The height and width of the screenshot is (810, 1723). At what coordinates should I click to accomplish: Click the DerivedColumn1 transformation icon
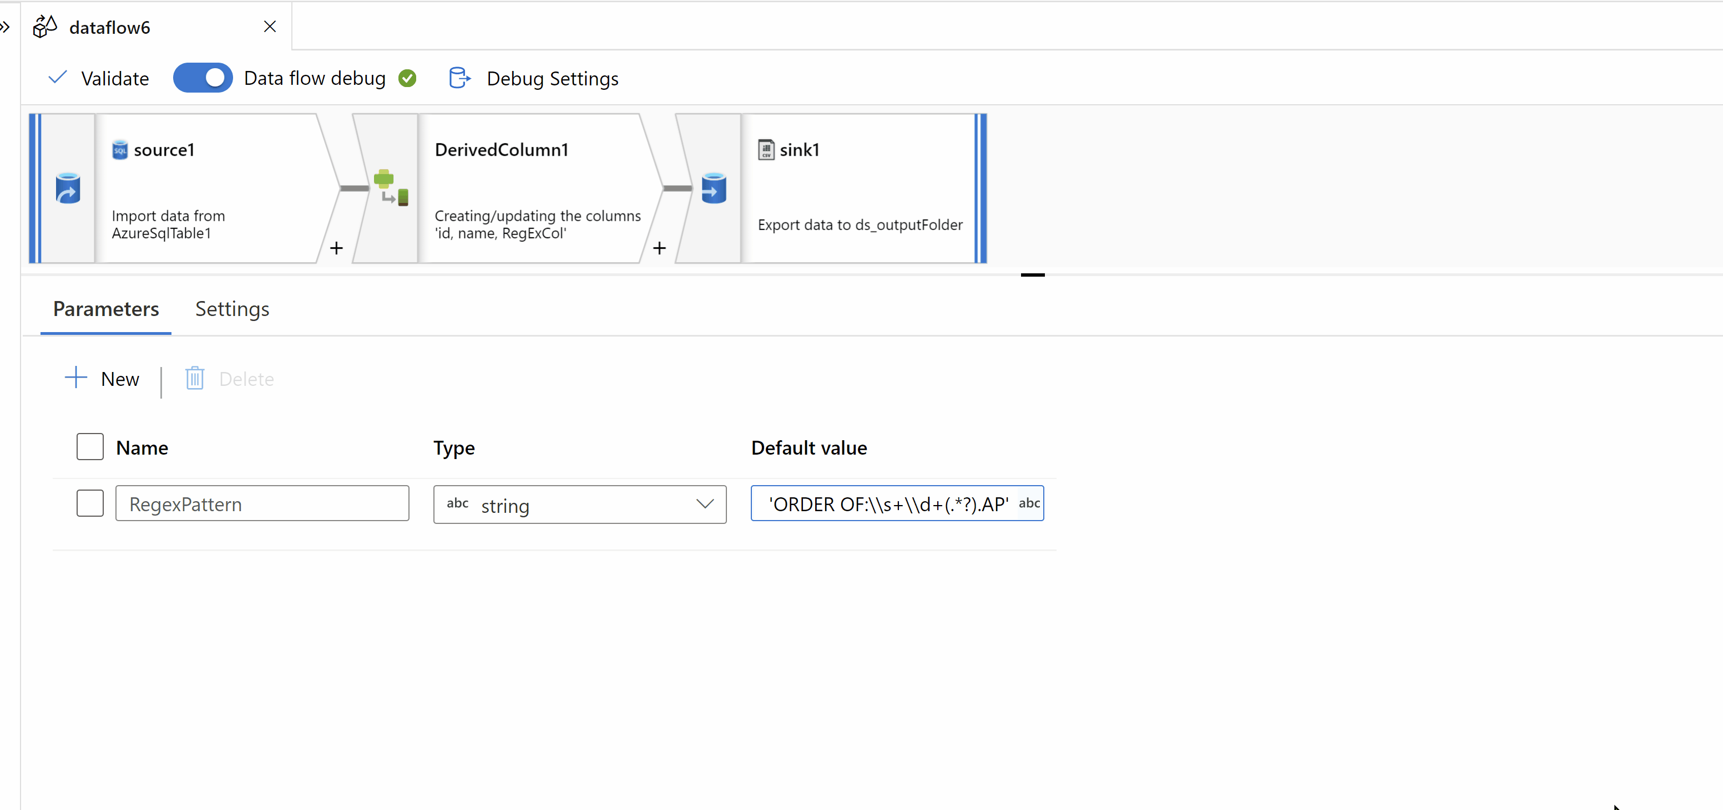pos(391,188)
